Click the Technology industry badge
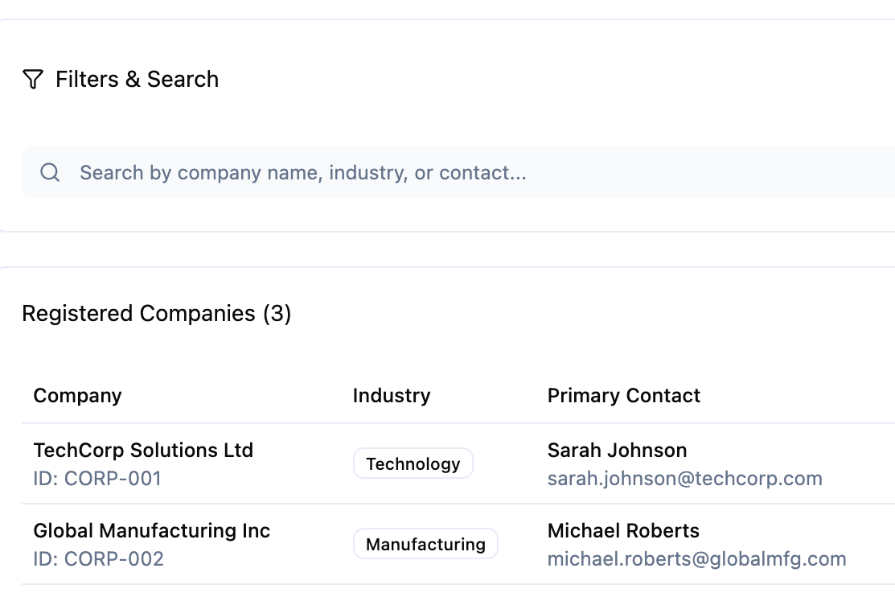Viewport: 895px width, 597px height. pos(413,463)
